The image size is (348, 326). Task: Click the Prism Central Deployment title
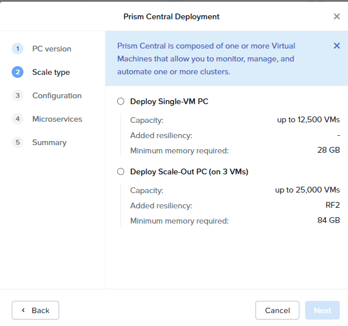coord(171,16)
